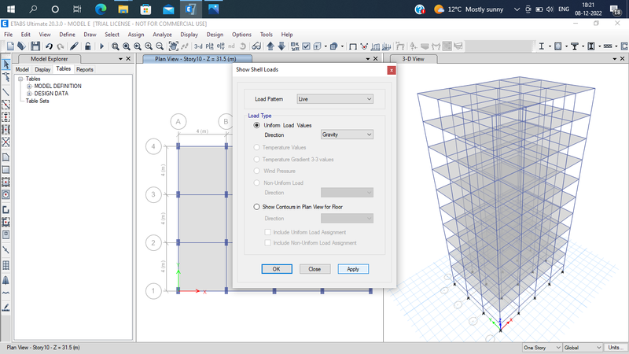Click the grid tool icon in left toolbar
Image resolution: width=629 pixels, height=354 pixels.
coord(6,265)
